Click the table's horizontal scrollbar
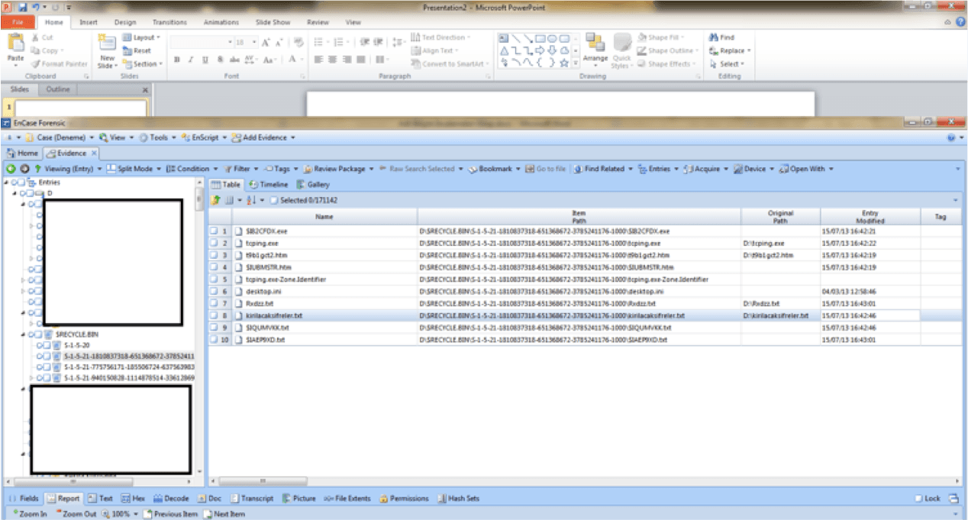This screenshot has height=520, width=968. 263,481
